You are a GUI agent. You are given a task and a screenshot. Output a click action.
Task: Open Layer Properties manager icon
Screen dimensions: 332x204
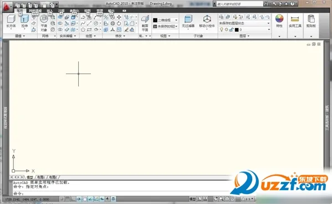coord(221,17)
